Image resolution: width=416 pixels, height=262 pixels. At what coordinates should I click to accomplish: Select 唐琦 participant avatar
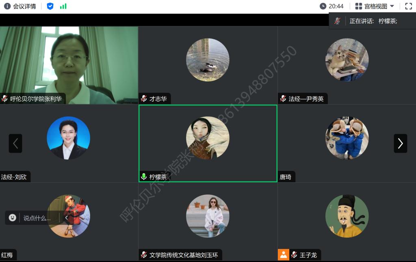click(x=347, y=138)
